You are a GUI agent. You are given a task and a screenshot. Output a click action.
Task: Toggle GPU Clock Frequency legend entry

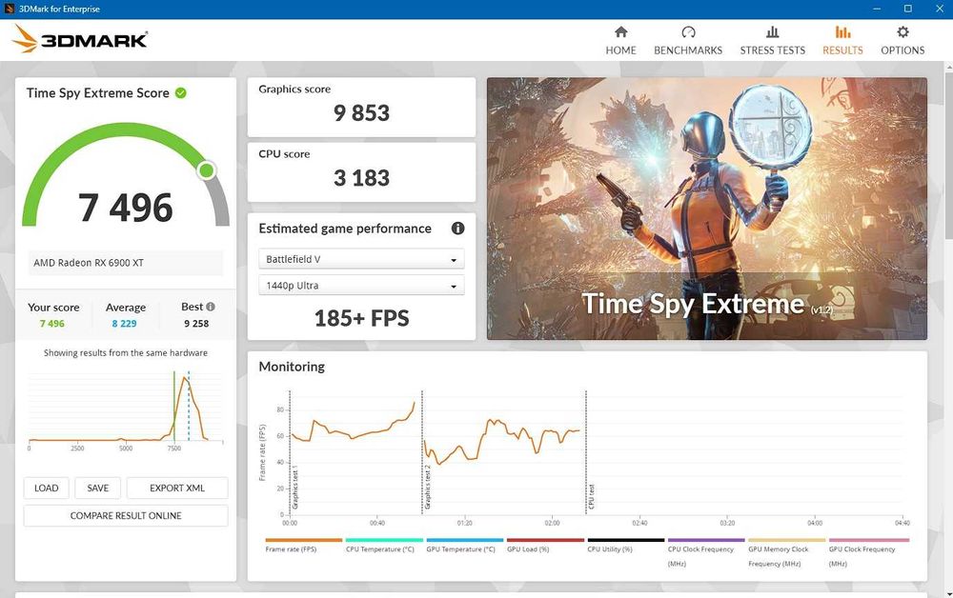click(x=869, y=552)
